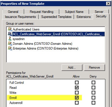Switch to Issuance Requirements tab

click(x=20, y=17)
